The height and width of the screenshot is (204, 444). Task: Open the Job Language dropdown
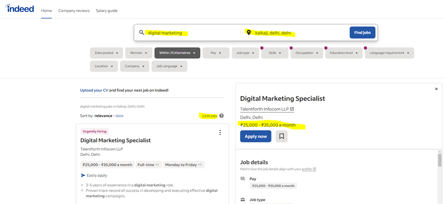click(169, 66)
